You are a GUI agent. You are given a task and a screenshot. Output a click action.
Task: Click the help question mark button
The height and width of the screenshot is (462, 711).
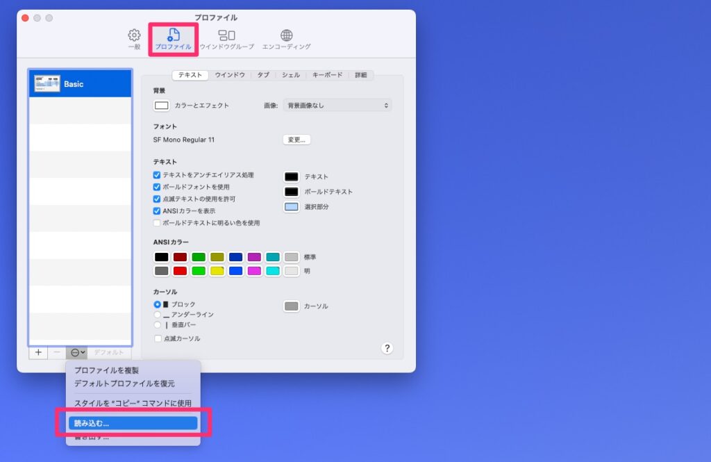[387, 348]
